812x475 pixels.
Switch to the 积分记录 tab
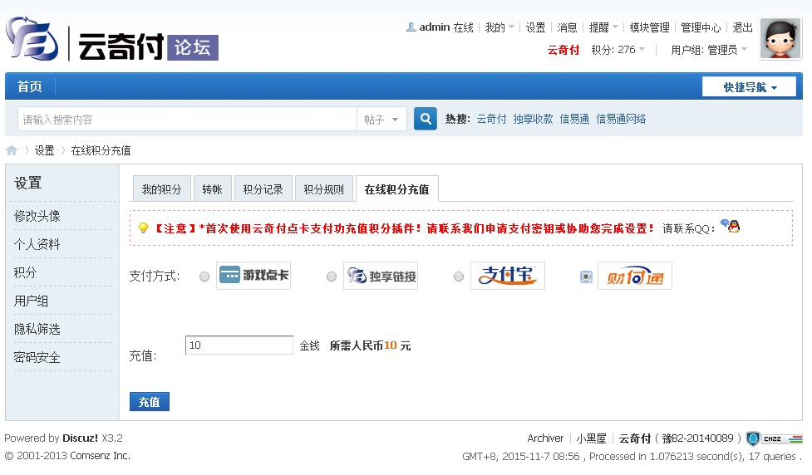[x=263, y=189]
